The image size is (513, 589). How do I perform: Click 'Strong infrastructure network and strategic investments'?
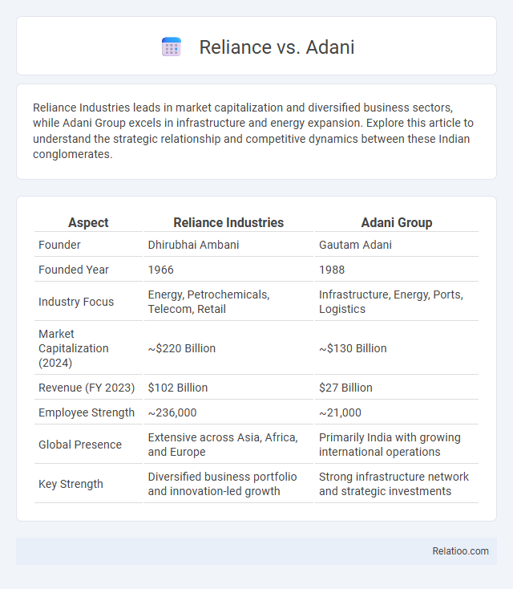coord(394,484)
